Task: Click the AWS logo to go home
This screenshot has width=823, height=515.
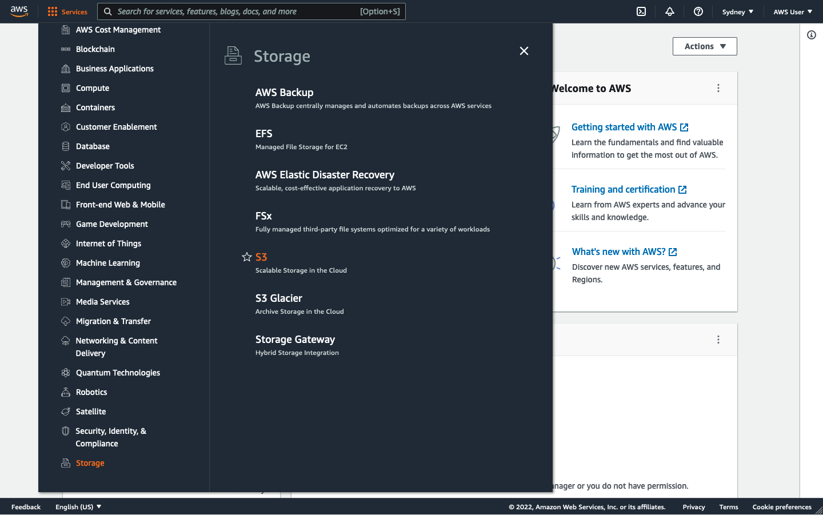Action: pos(19,11)
